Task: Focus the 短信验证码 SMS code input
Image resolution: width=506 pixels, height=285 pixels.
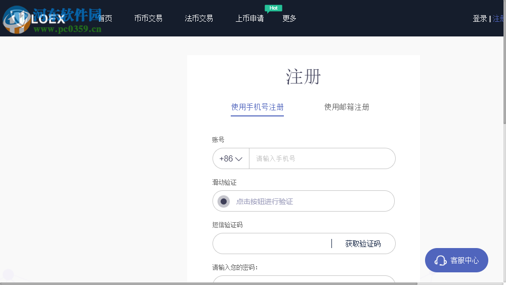Action: pos(272,243)
